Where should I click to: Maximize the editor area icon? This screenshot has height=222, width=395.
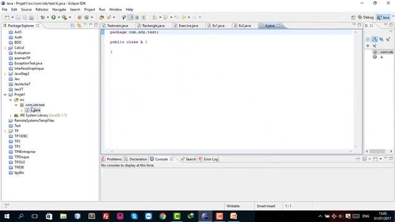coord(359,25)
